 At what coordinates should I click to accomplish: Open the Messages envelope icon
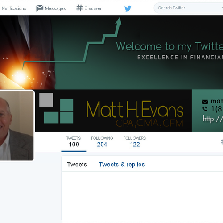(x=40, y=8)
